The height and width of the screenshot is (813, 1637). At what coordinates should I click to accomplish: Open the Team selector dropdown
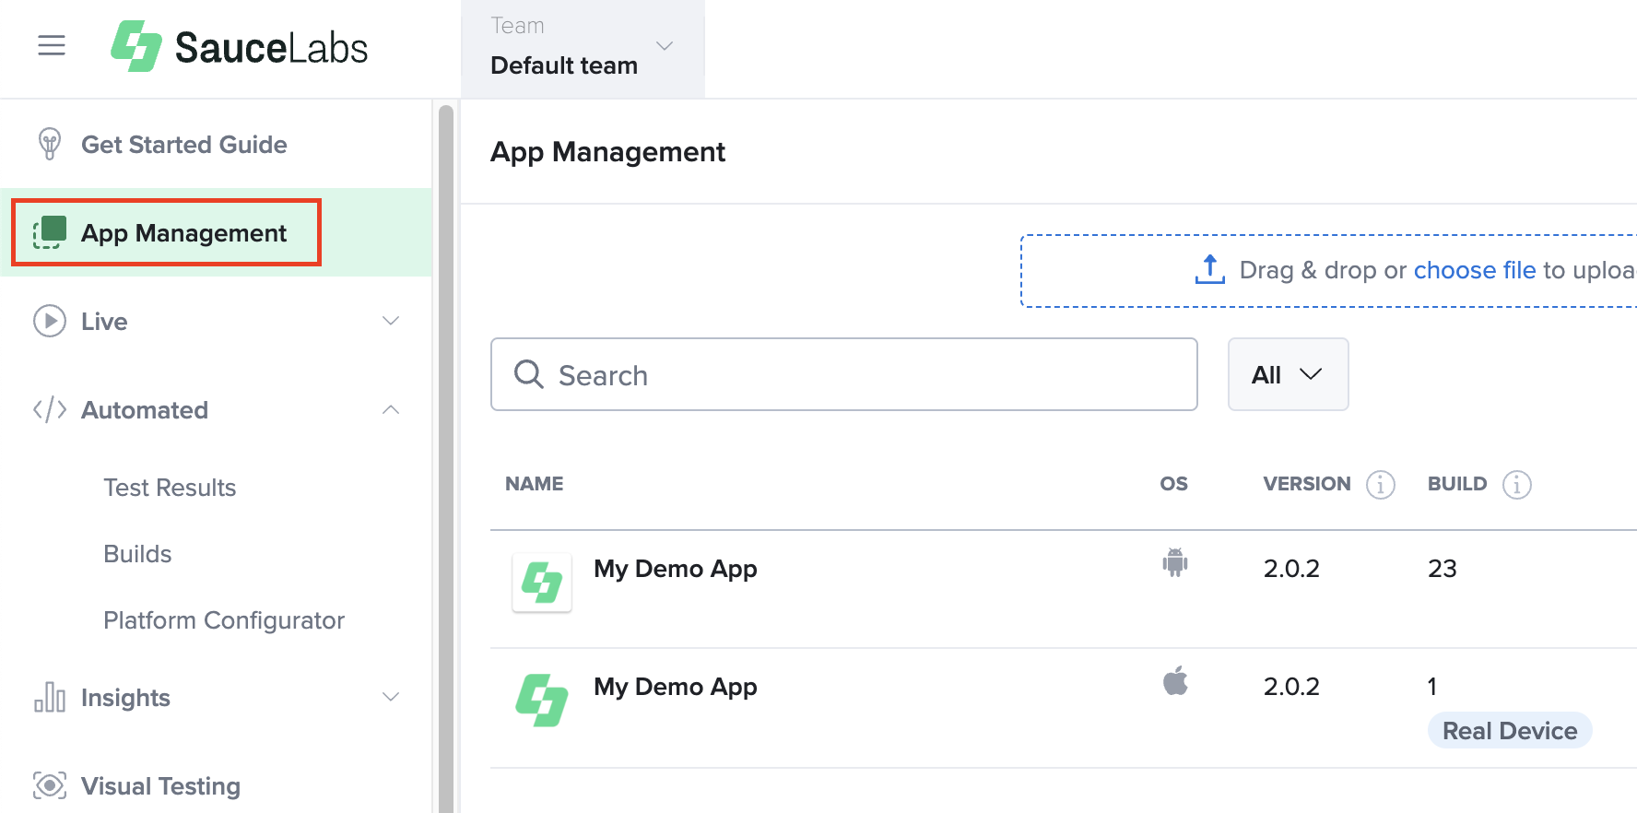(x=583, y=48)
